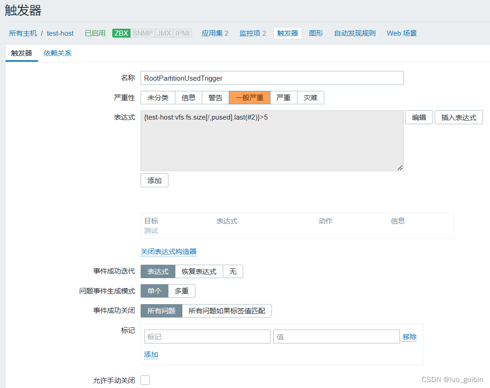The height and width of the screenshot is (388, 490).
Task: Click the trigger 名称 input field
Action: [x=273, y=78]
